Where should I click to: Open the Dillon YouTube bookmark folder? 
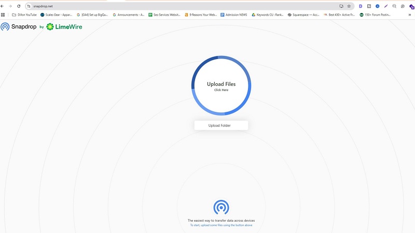point(24,14)
